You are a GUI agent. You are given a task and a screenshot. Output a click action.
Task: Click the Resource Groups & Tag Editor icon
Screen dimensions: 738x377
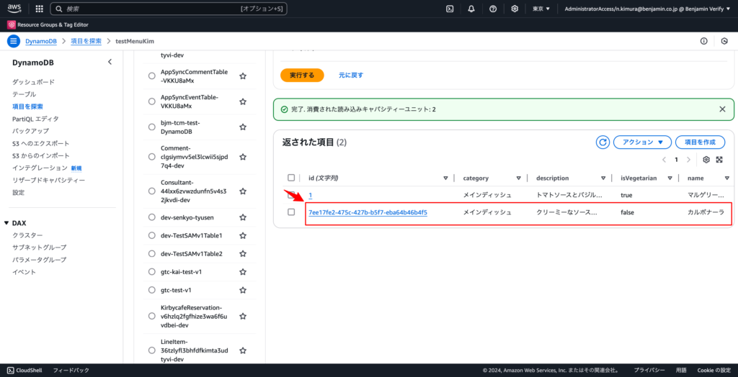pyautogui.click(x=12, y=24)
